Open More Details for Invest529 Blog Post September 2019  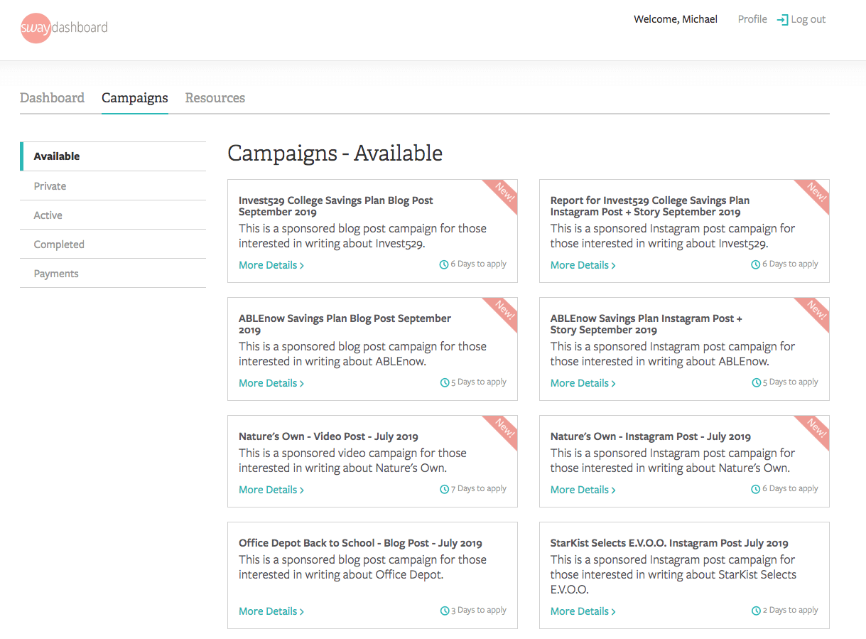coord(271,265)
